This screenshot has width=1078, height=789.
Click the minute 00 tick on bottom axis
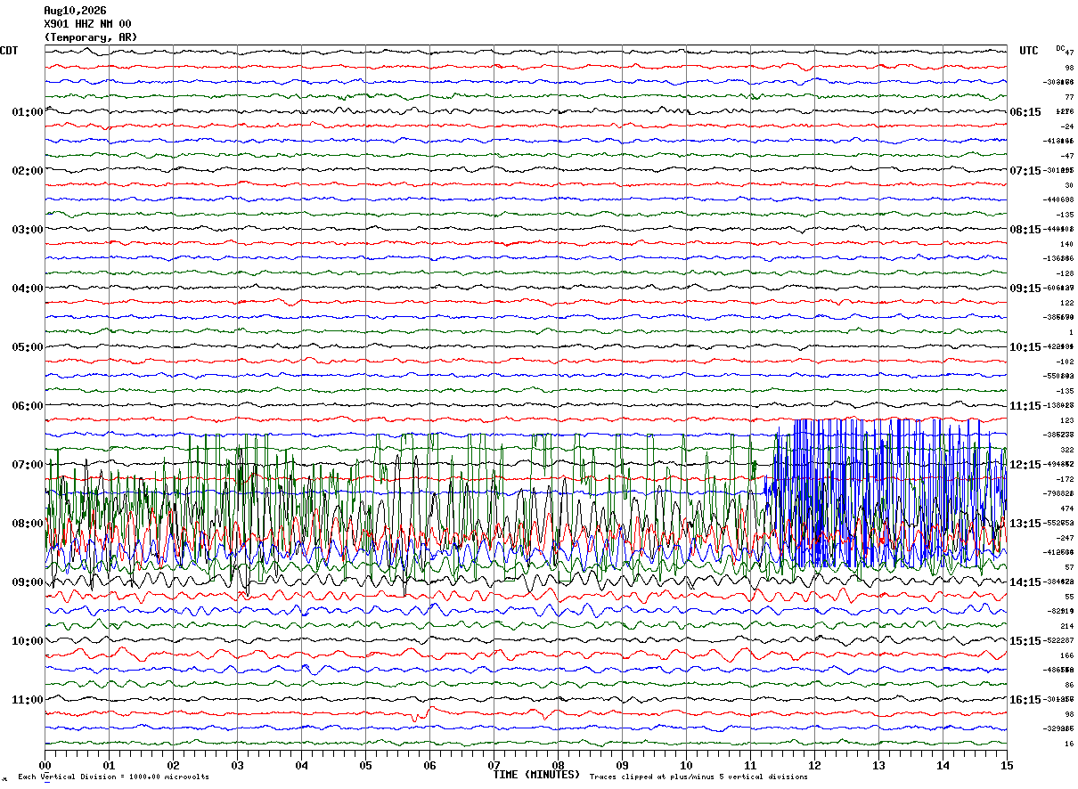point(45,765)
